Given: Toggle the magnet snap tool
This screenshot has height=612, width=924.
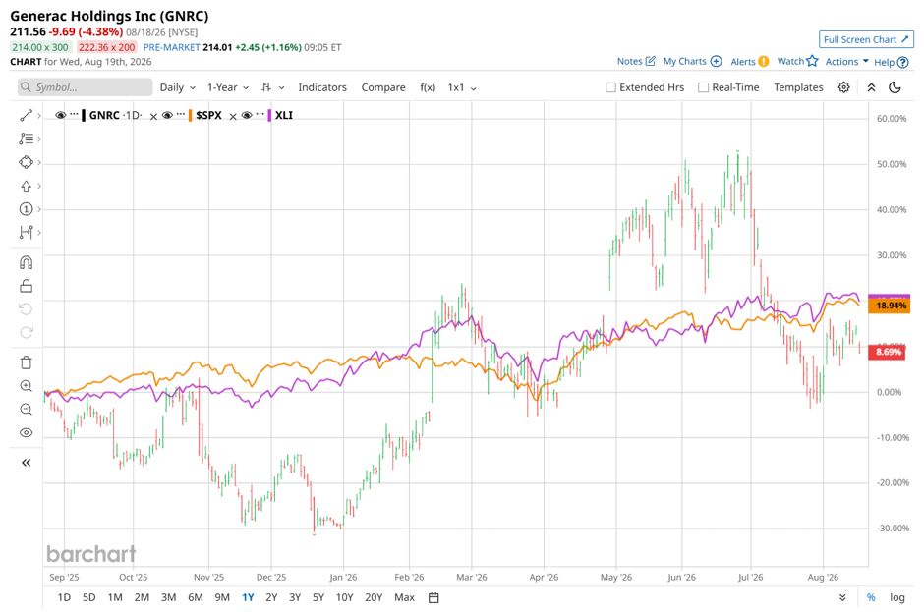Looking at the screenshot, I should tap(26, 262).
